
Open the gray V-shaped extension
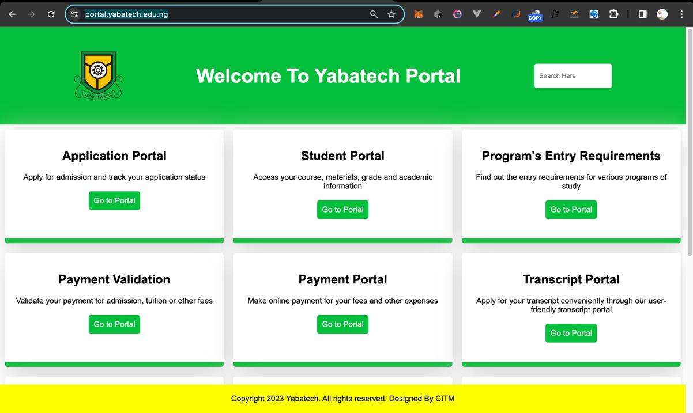(477, 14)
